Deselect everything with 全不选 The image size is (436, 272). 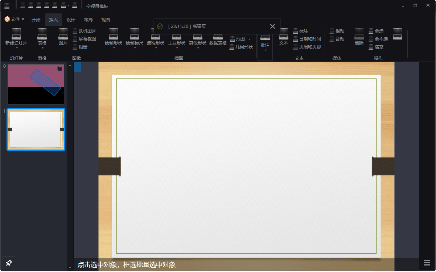[x=377, y=39]
